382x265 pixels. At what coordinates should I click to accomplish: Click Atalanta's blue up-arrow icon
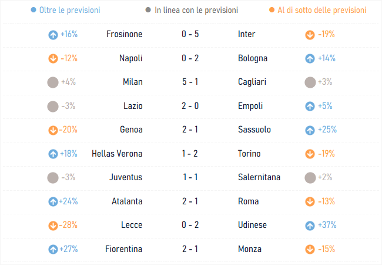[53, 202]
